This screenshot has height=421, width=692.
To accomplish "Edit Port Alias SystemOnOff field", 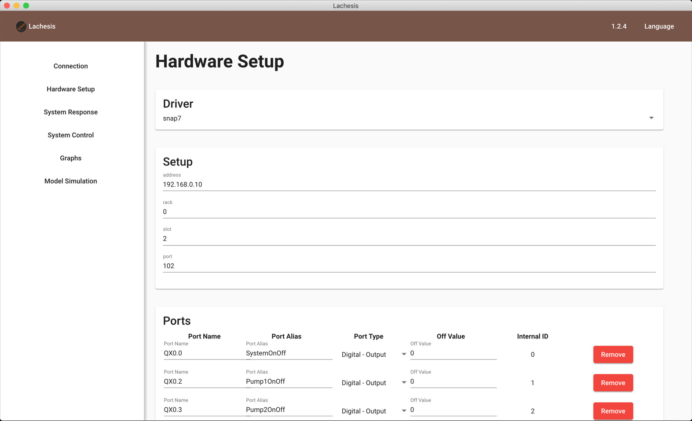I will [x=289, y=353].
